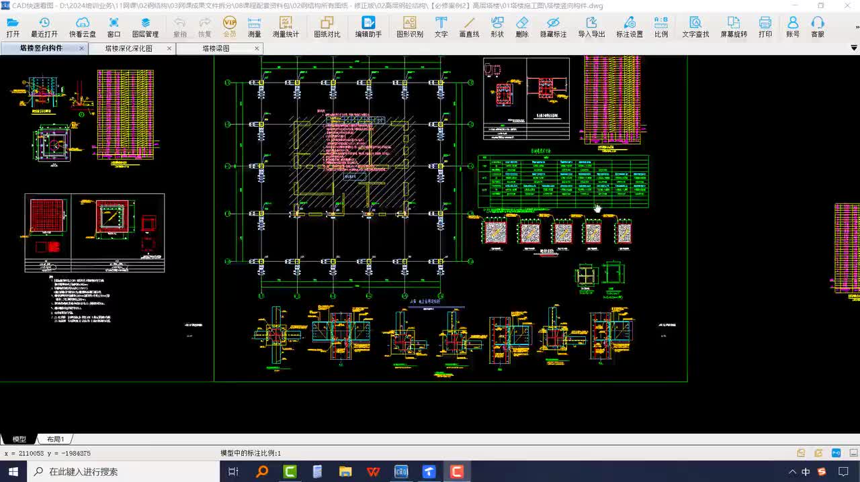The height and width of the screenshot is (482, 860).
Task: Close the 塔楼梁图 tab
Action: pyautogui.click(x=257, y=48)
